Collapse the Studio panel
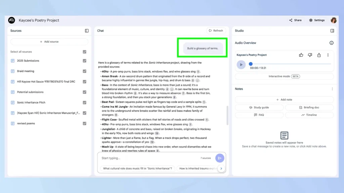Image resolution: width=344 pixels, height=193 pixels. point(332,31)
